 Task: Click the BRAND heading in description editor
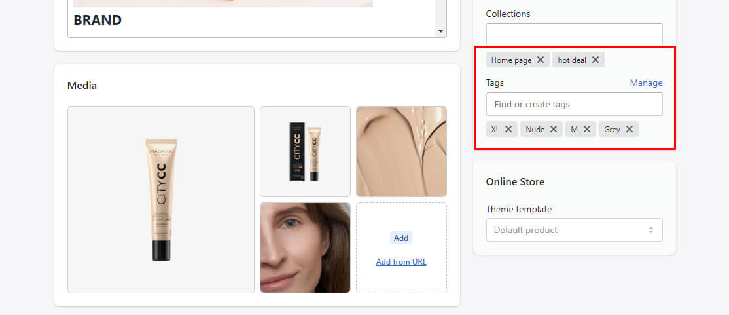[98, 20]
